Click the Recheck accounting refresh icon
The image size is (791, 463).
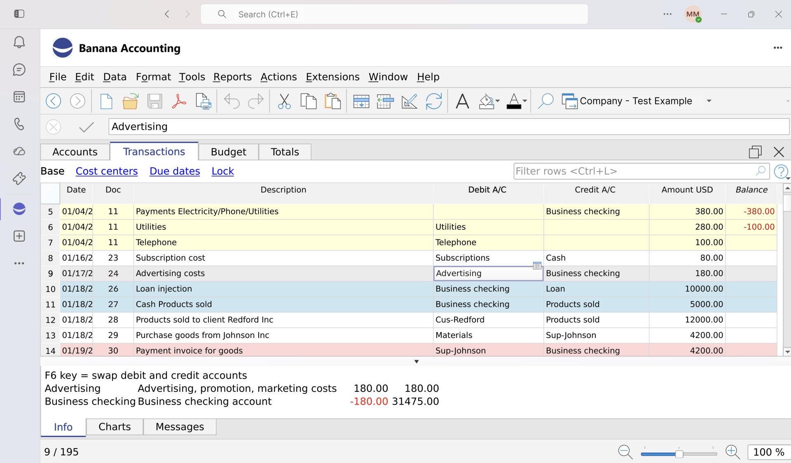pyautogui.click(x=434, y=101)
